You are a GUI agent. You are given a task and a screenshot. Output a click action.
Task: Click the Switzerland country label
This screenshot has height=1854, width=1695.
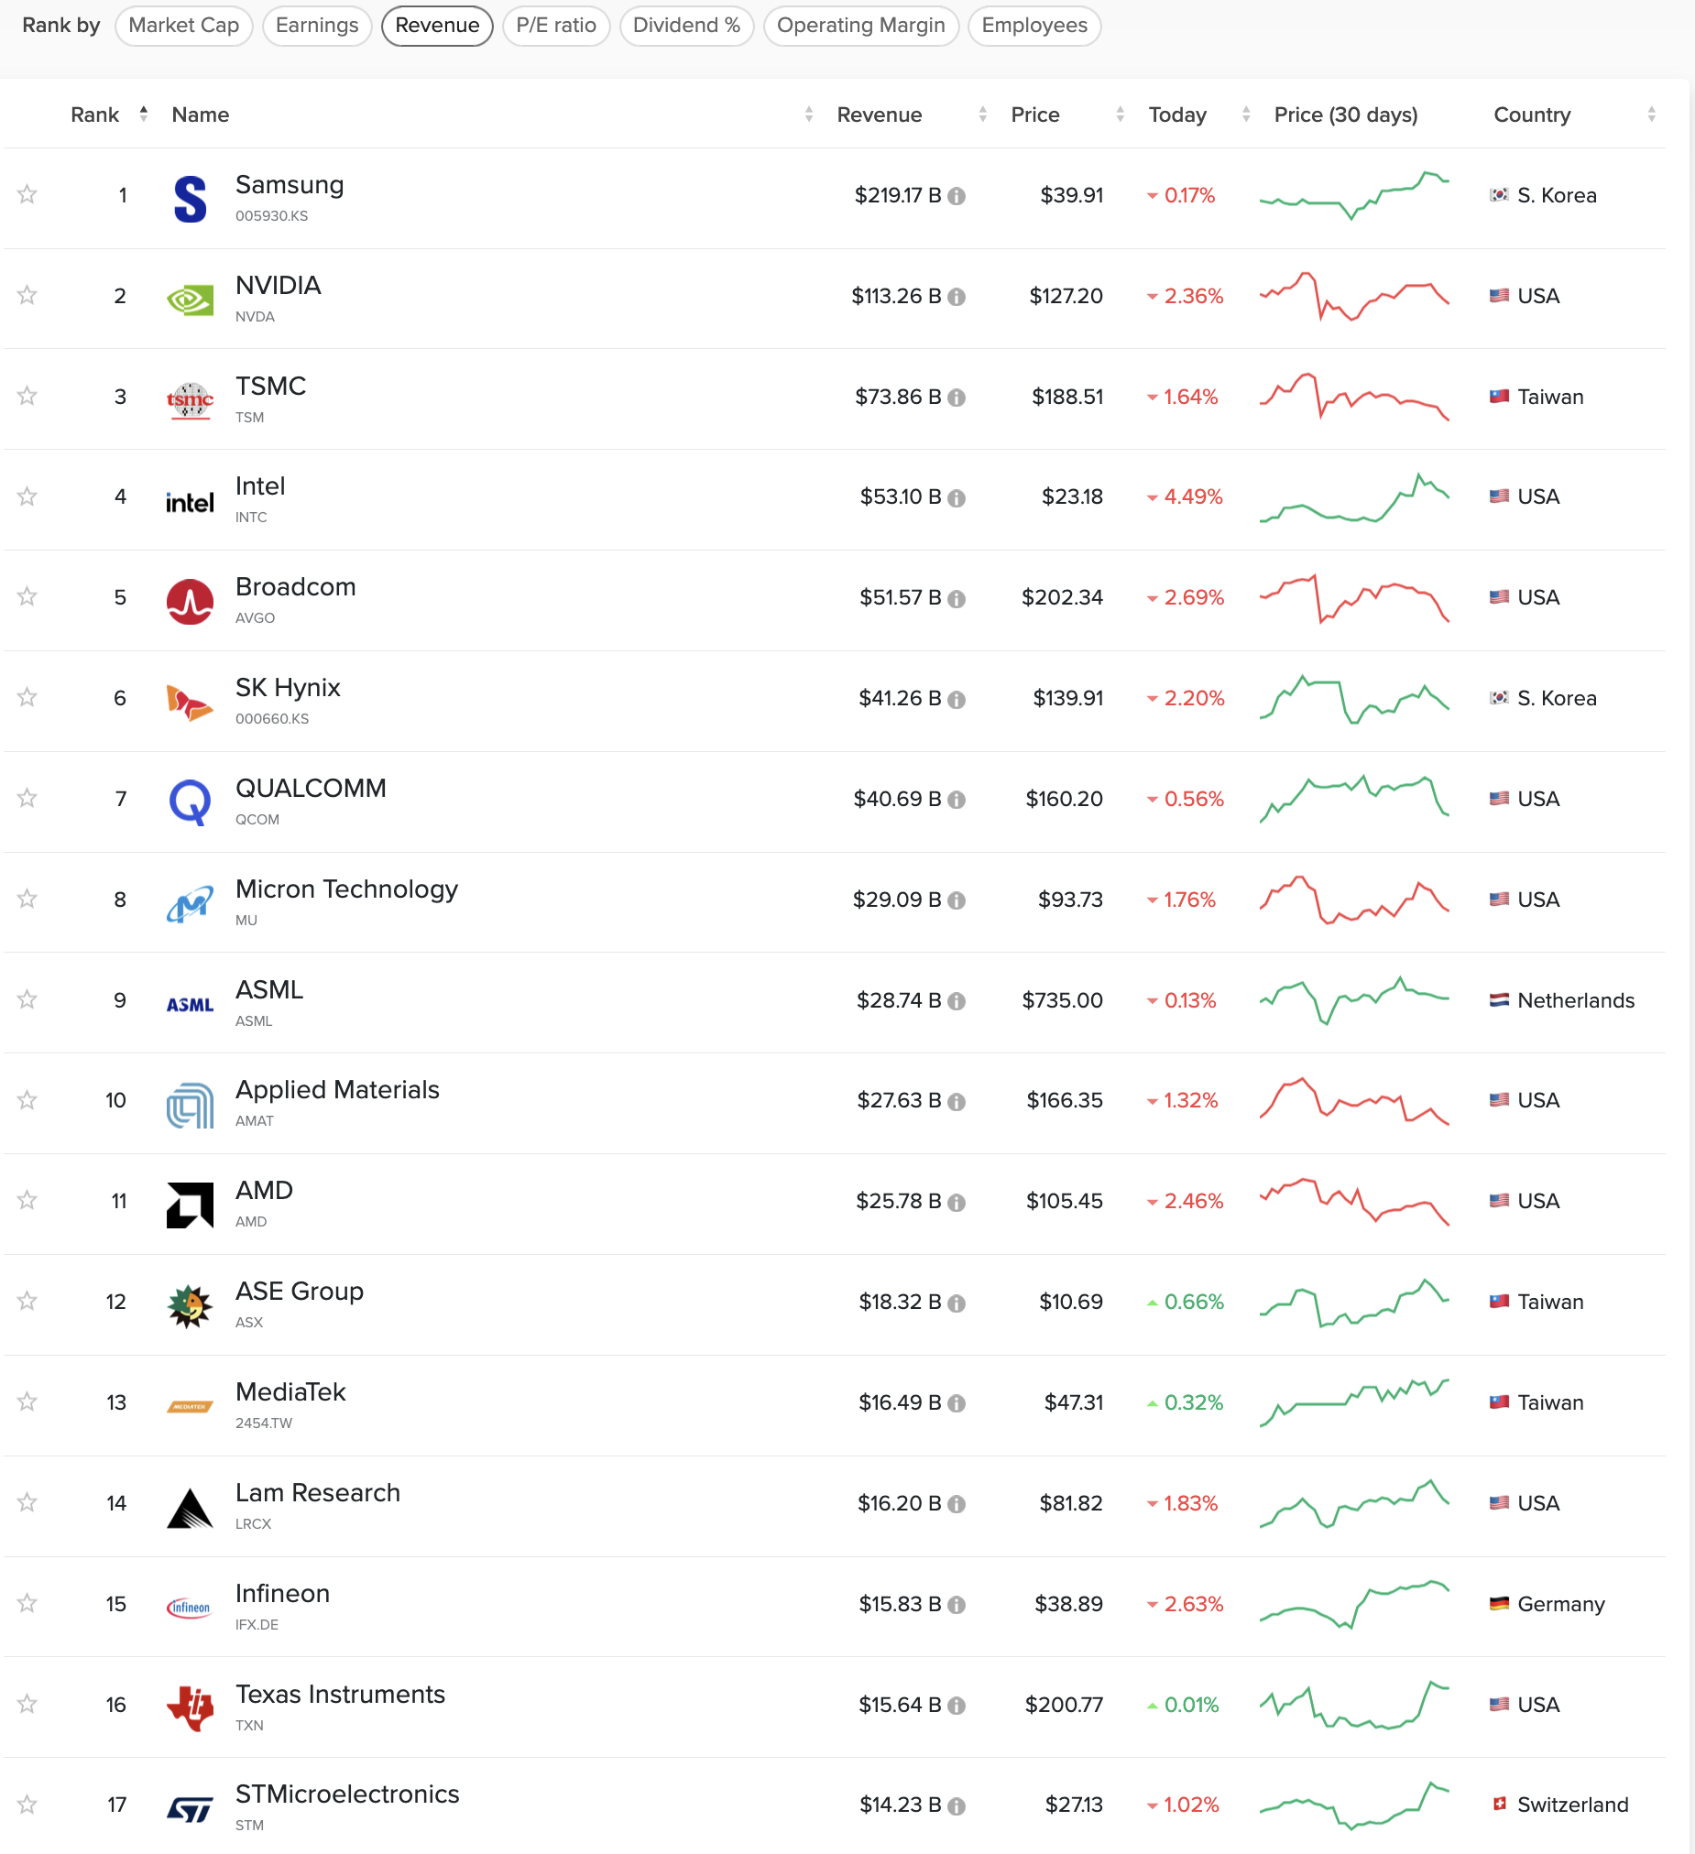point(1572,1805)
